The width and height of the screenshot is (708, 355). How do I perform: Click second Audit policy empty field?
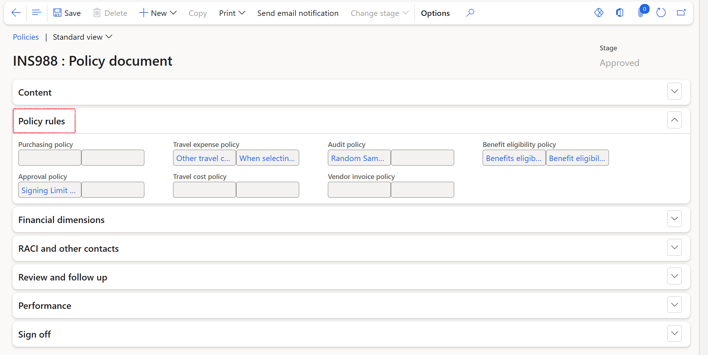coord(422,158)
